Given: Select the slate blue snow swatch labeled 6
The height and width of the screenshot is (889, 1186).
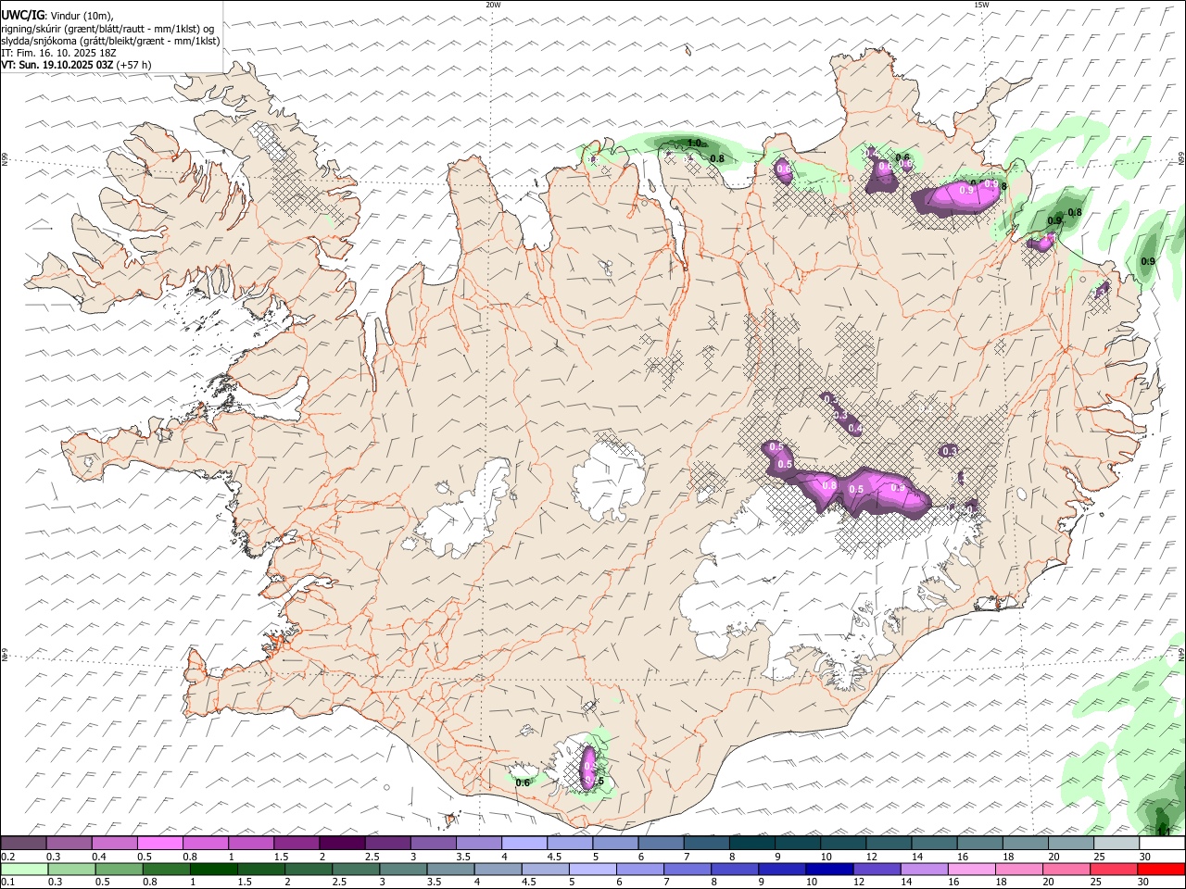Looking at the screenshot, I should pos(662,843).
